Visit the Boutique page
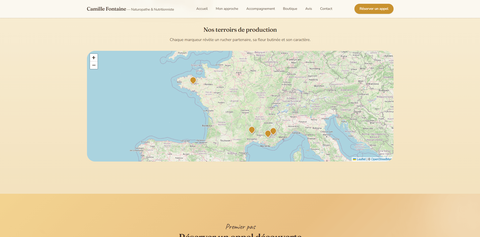 (290, 9)
